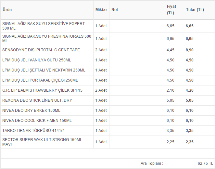This screenshot has height=169, width=215.
Task: Open NIVEA DEO COOL KICK F.MEN item
Action: pos(37,121)
